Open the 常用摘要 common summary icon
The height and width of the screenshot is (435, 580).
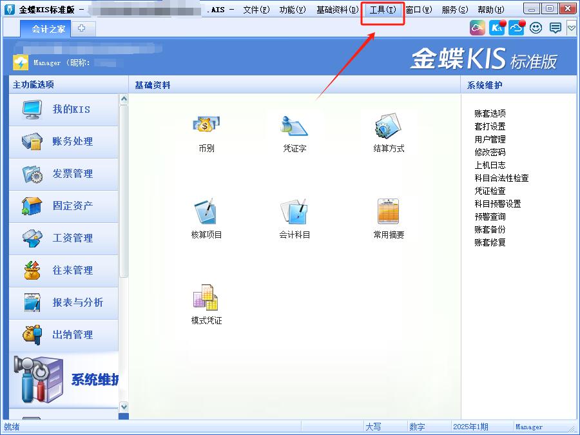(389, 213)
